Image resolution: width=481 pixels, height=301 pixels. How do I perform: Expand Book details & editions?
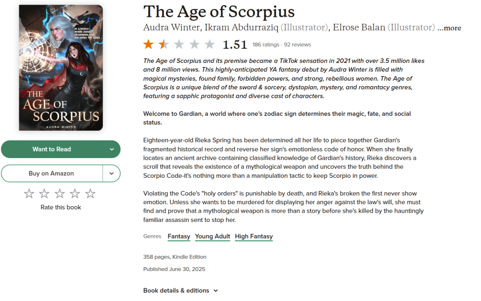click(x=181, y=291)
